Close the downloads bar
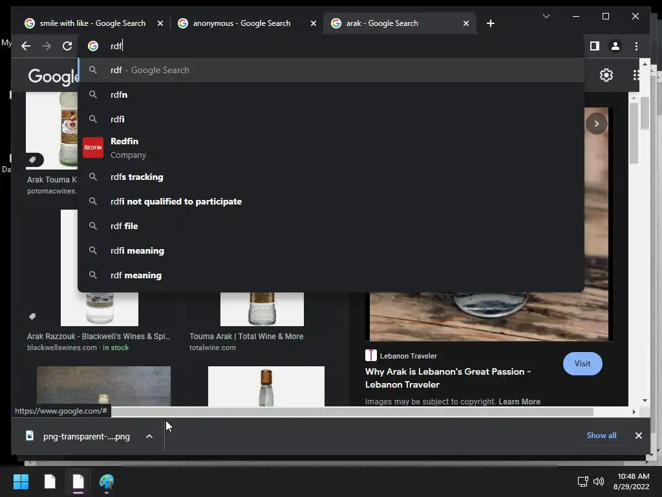 pyautogui.click(x=638, y=436)
